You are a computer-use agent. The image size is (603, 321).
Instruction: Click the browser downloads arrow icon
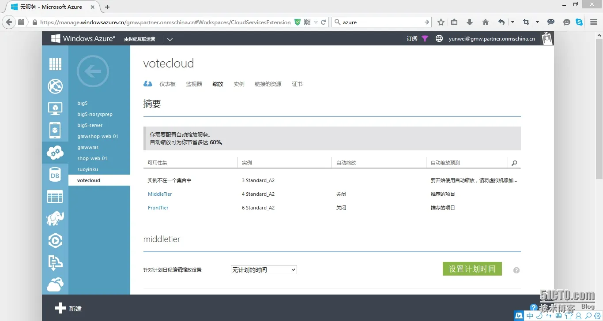[x=470, y=22]
